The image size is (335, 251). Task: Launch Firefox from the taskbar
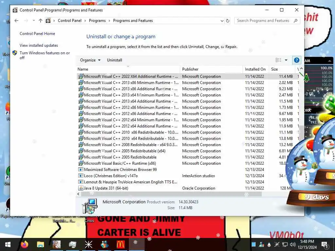pyautogui.click(x=24, y=244)
